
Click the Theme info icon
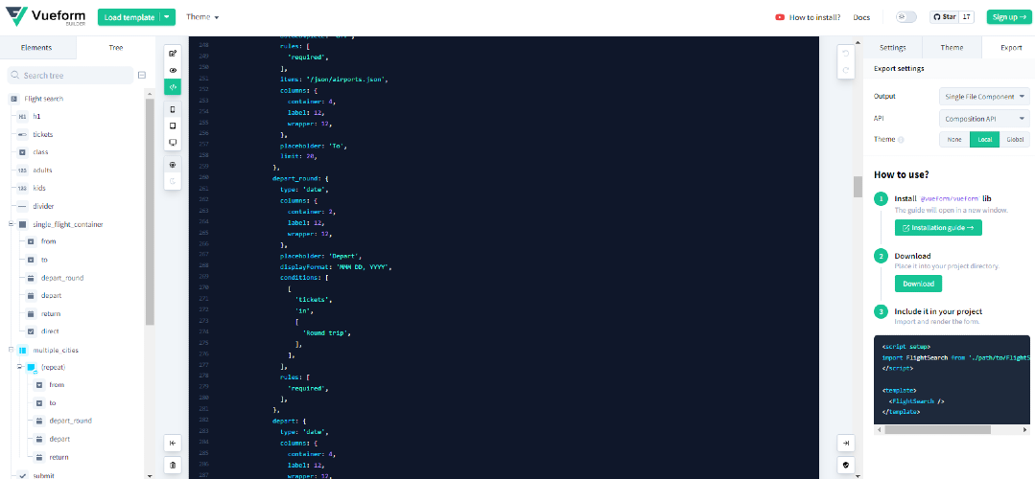click(x=901, y=140)
